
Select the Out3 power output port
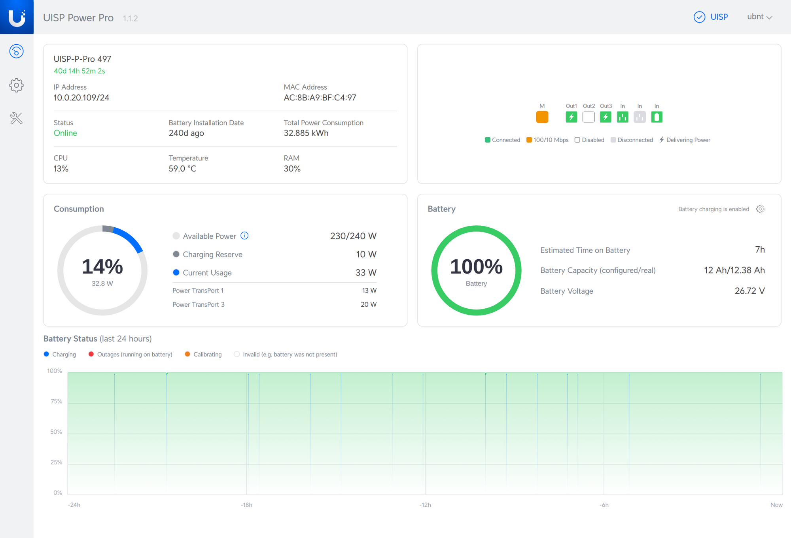coord(606,117)
